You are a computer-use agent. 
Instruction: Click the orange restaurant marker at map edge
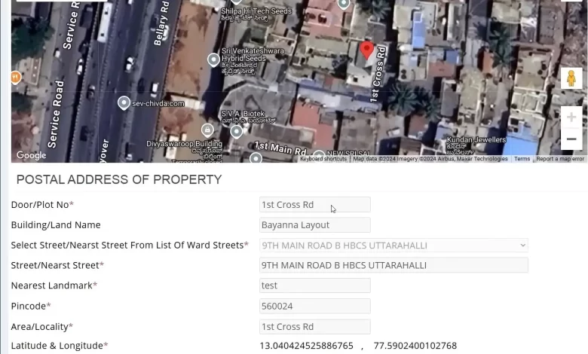[x=15, y=78]
